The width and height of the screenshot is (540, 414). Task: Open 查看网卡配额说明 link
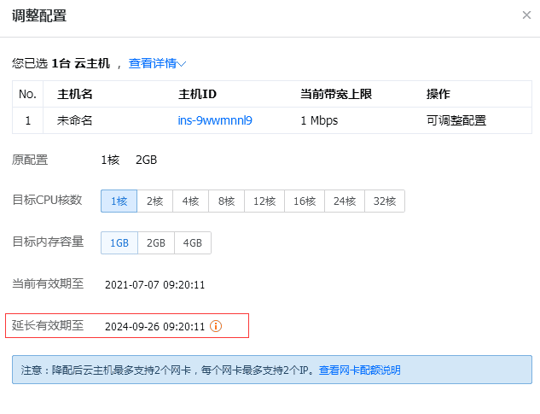click(359, 370)
